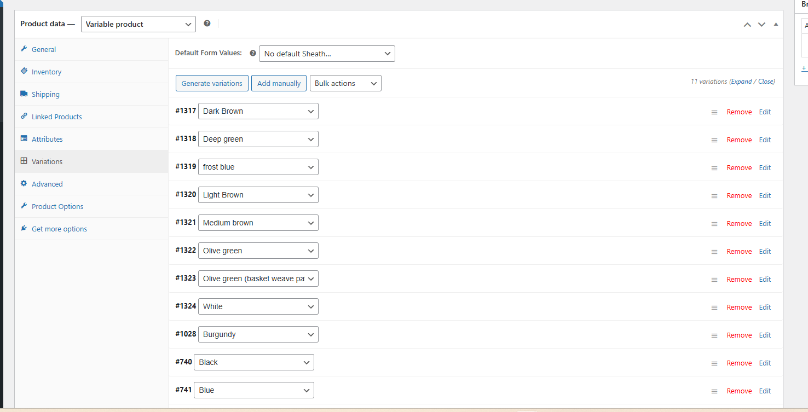Image resolution: width=808 pixels, height=412 pixels.
Task: Click the help icon beside product type
Action: (207, 24)
